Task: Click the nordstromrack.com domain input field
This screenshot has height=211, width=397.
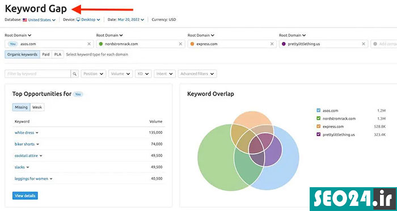Action: [141, 44]
